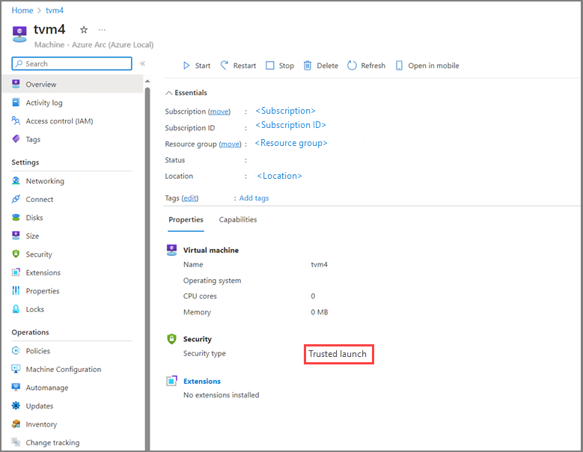Refresh the overview page
583x452 pixels.
(366, 65)
